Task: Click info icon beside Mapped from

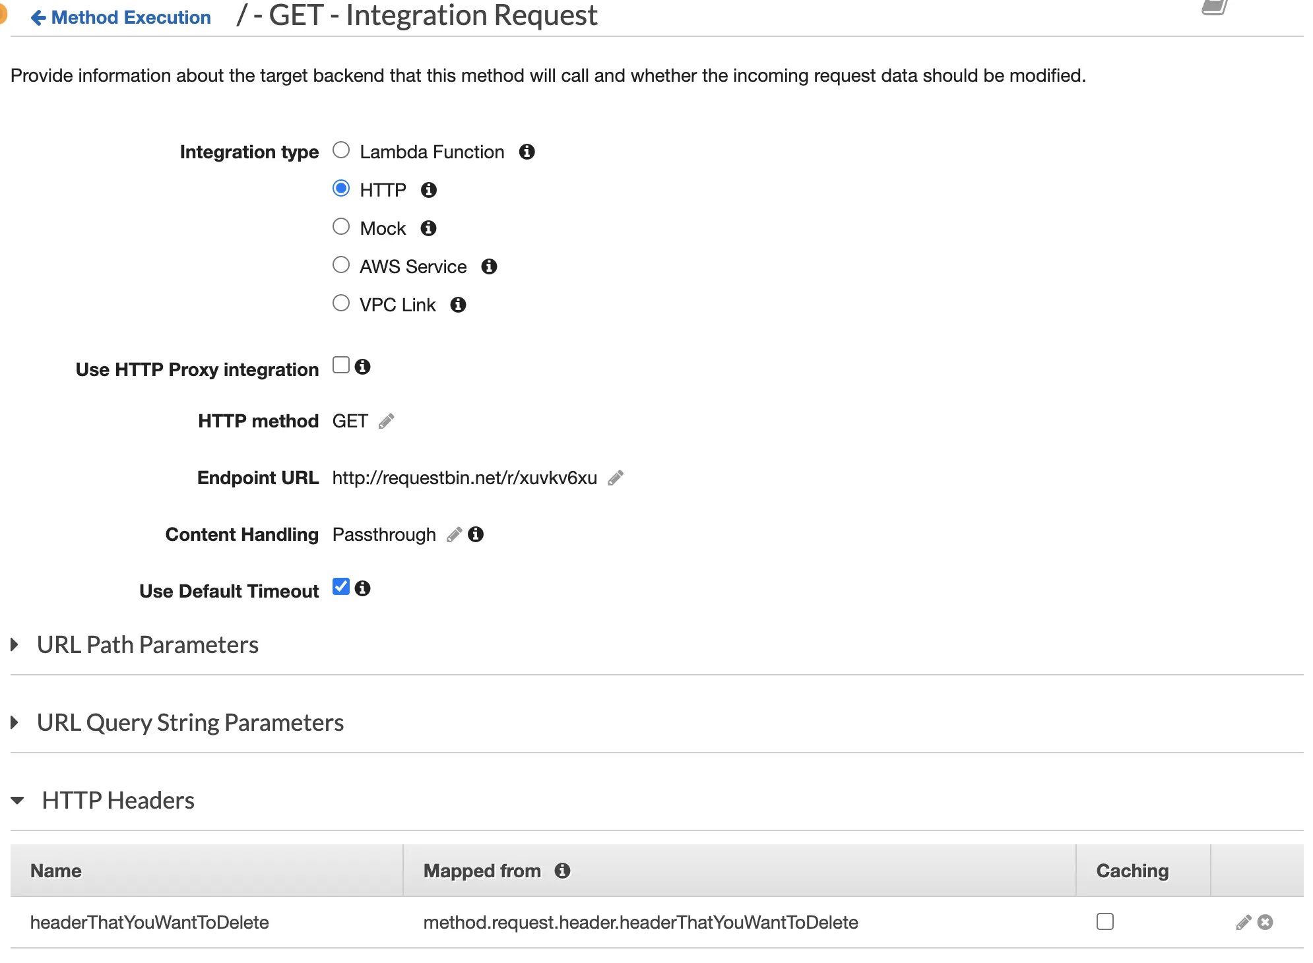Action: (562, 871)
